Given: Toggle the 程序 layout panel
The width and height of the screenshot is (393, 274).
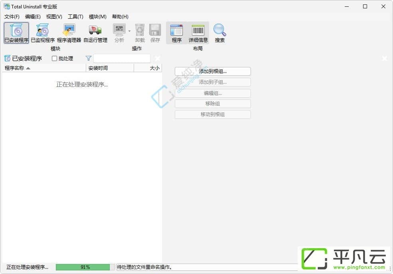Looking at the screenshot, I should tap(177, 33).
